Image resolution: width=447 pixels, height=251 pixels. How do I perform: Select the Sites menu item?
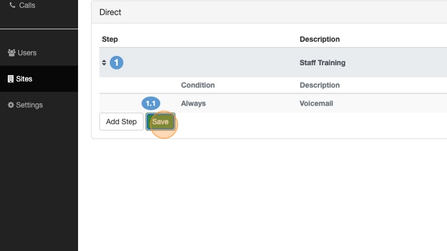(x=24, y=79)
